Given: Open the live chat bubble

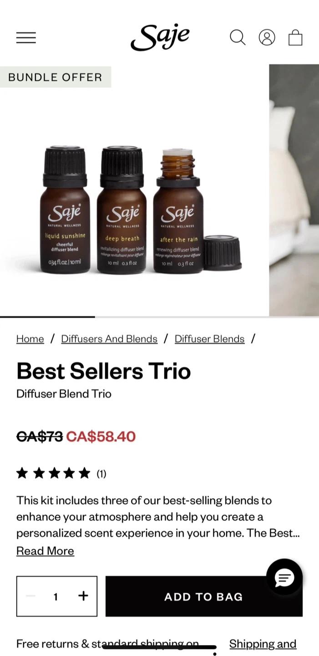Looking at the screenshot, I should tap(284, 577).
